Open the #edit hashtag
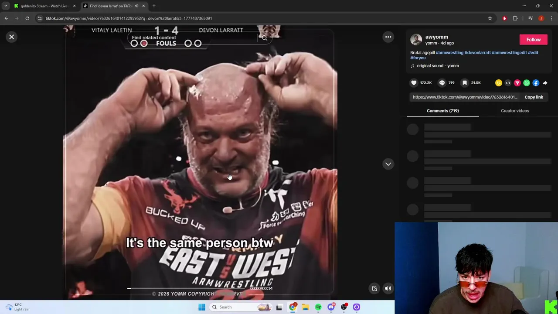The image size is (558, 314). coord(533,52)
